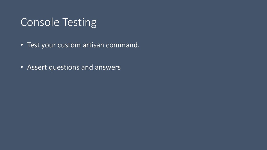
Task: Select the second bullet point marker
Action: 22,68
